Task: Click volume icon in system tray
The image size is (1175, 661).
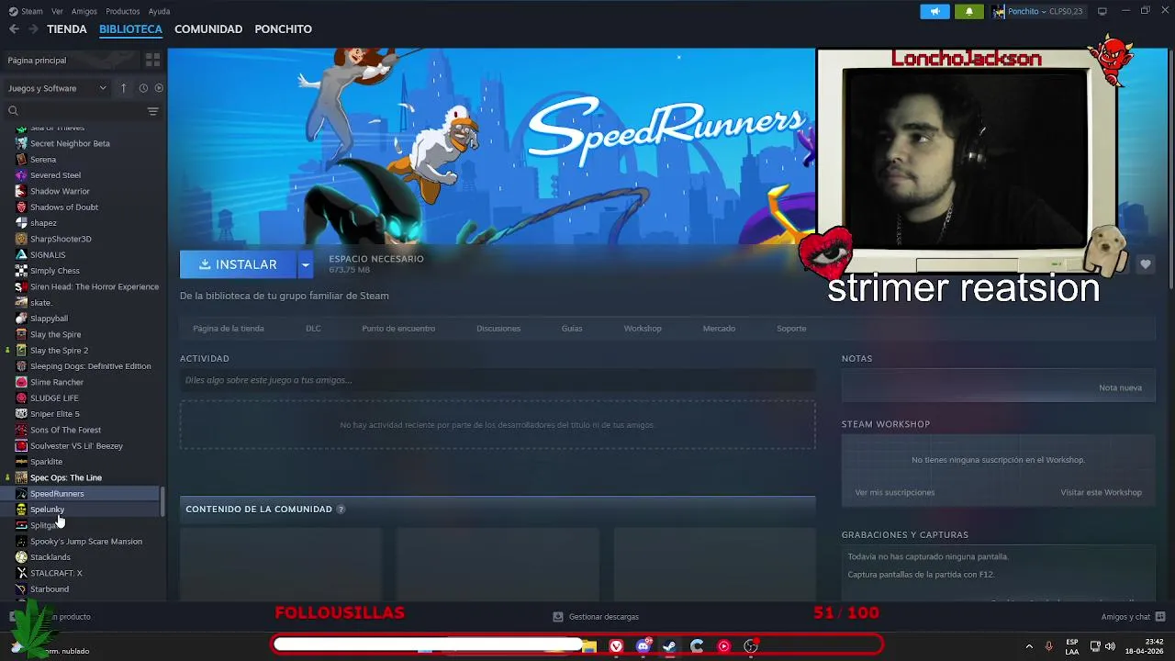Action: point(1110,646)
